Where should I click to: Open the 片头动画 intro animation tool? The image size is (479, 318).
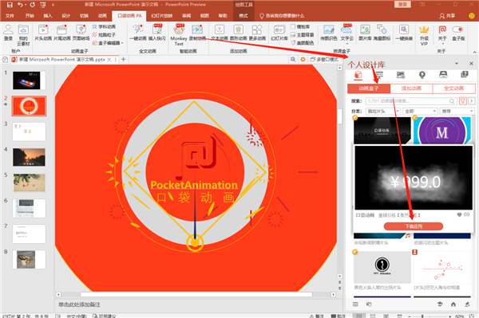[43, 33]
